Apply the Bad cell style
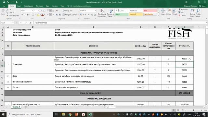Viewport: 208px width, 117px height. click(x=150, y=11)
